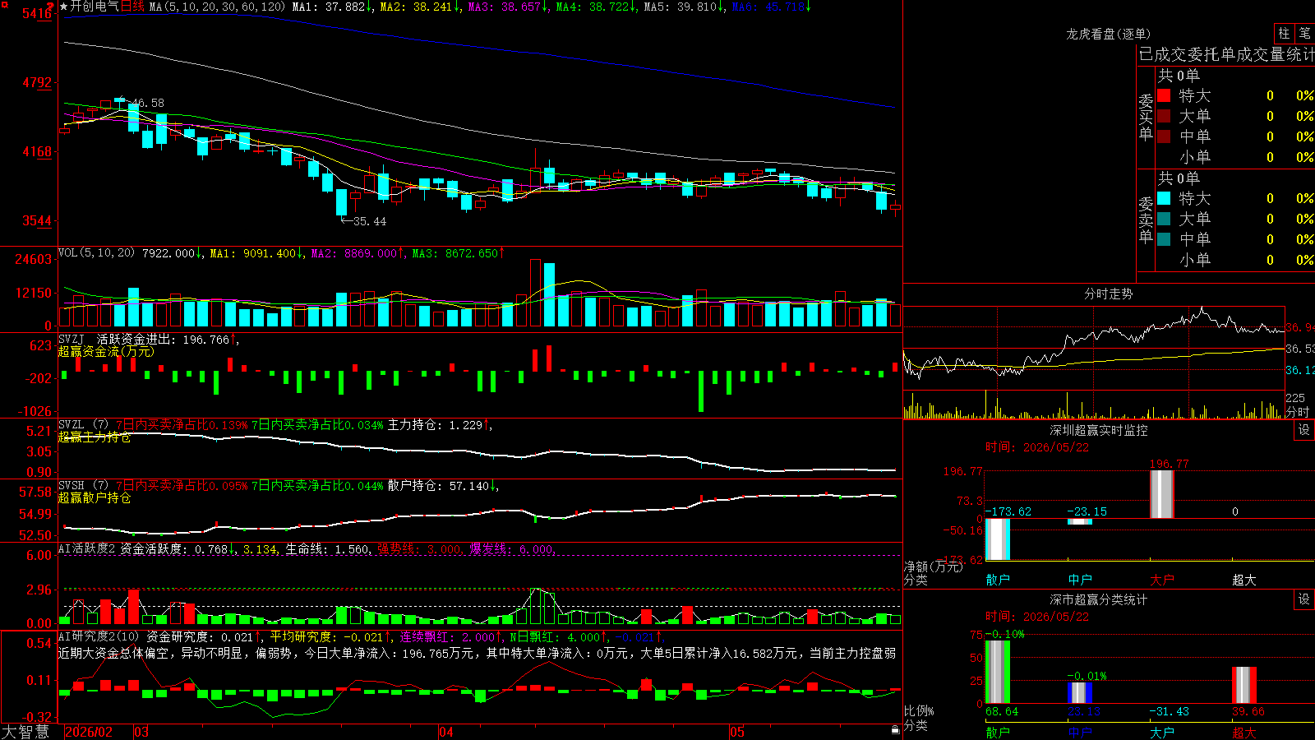Switch order view to 柱 mode
This screenshot has height=740, width=1315.
1284,33
